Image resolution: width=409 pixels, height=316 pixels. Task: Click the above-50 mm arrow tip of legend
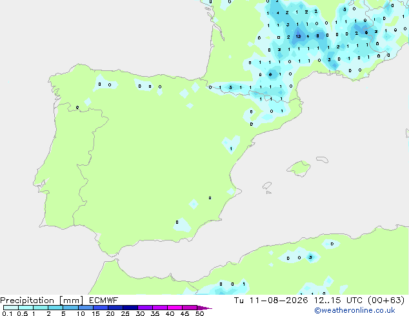coord(204,308)
